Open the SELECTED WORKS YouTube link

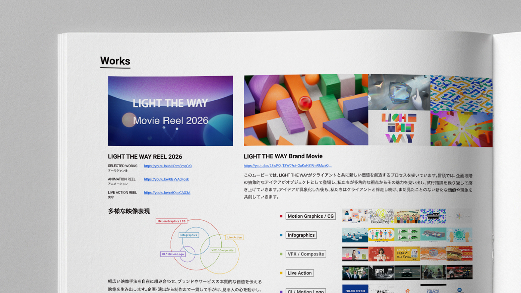click(x=168, y=166)
